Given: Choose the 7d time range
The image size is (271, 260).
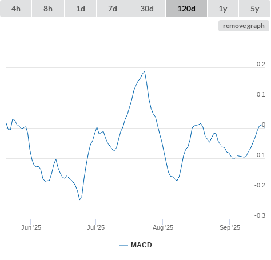Looking at the screenshot, I should point(113,9).
